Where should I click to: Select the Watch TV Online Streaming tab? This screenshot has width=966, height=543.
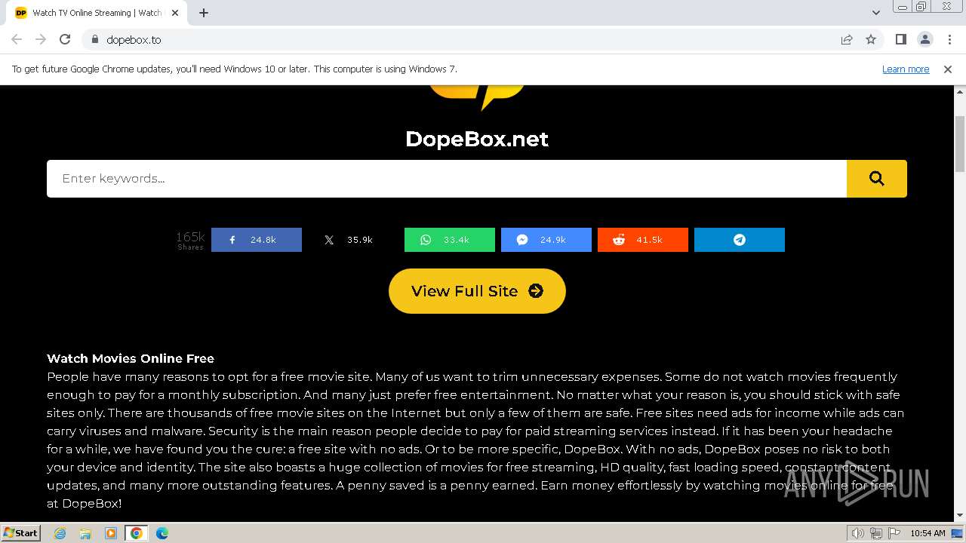tap(97, 13)
